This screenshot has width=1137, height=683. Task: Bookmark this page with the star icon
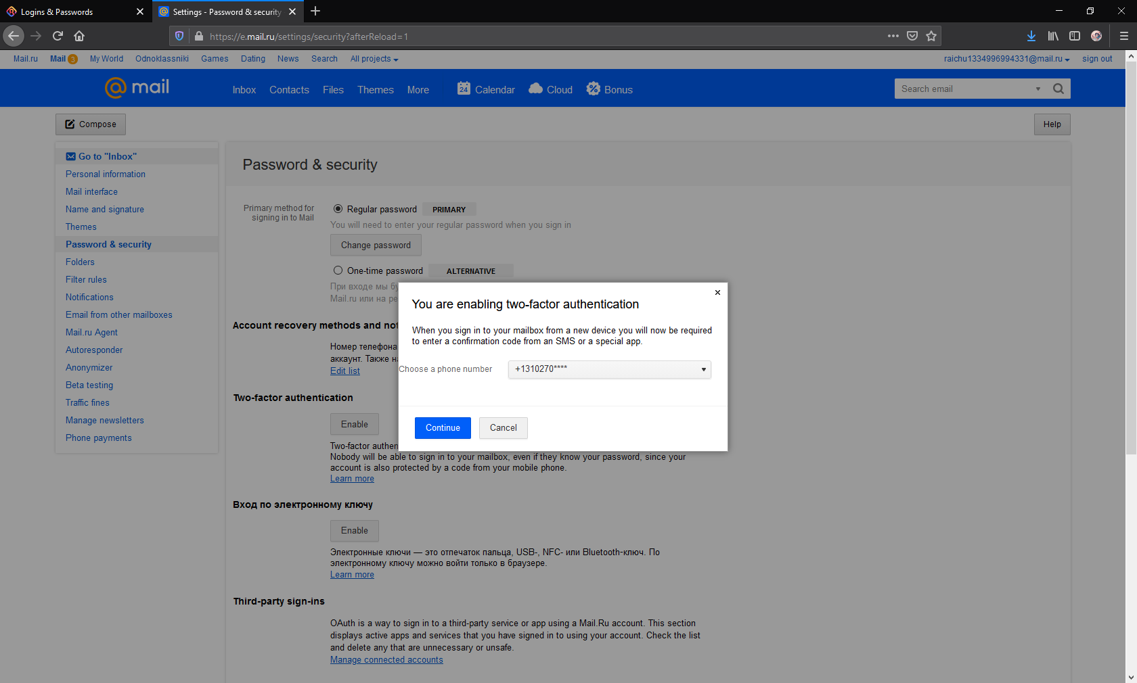coord(931,36)
